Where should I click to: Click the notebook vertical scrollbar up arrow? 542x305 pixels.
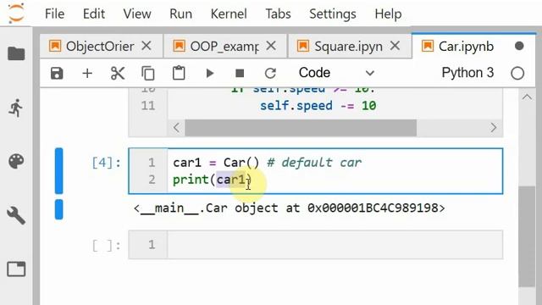click(x=527, y=97)
